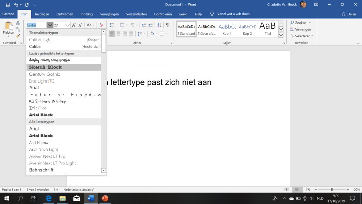This screenshot has width=362, height=204.
Task: Click the Vervangen button
Action: click(x=300, y=29)
